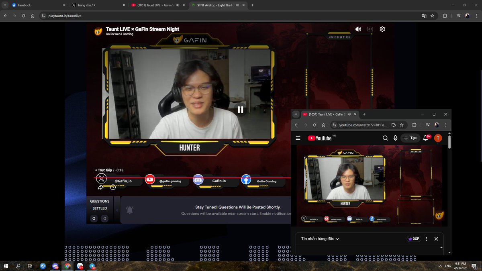Open new tab in YouTube window
Viewport: 482px width, 271px height.
(x=364, y=114)
